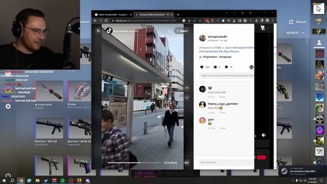The width and height of the screenshot is (327, 184).
Task: Report the TikTok video
Action: [182, 31]
